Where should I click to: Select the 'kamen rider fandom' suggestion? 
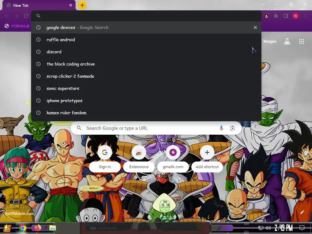pyautogui.click(x=146, y=113)
